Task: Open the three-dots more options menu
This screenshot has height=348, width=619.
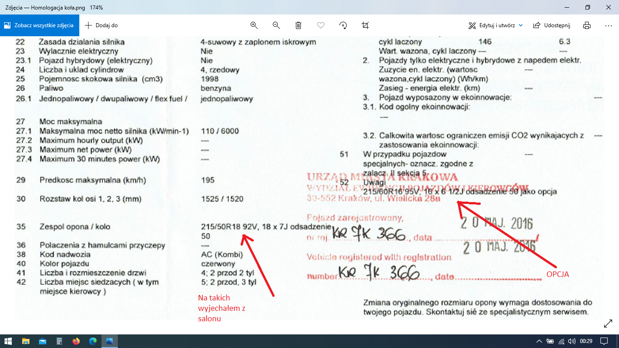Action: click(608, 25)
